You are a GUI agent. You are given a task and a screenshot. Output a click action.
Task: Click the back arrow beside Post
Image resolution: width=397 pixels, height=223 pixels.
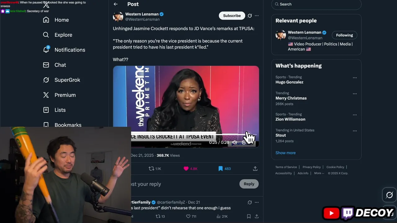[x=115, y=4]
